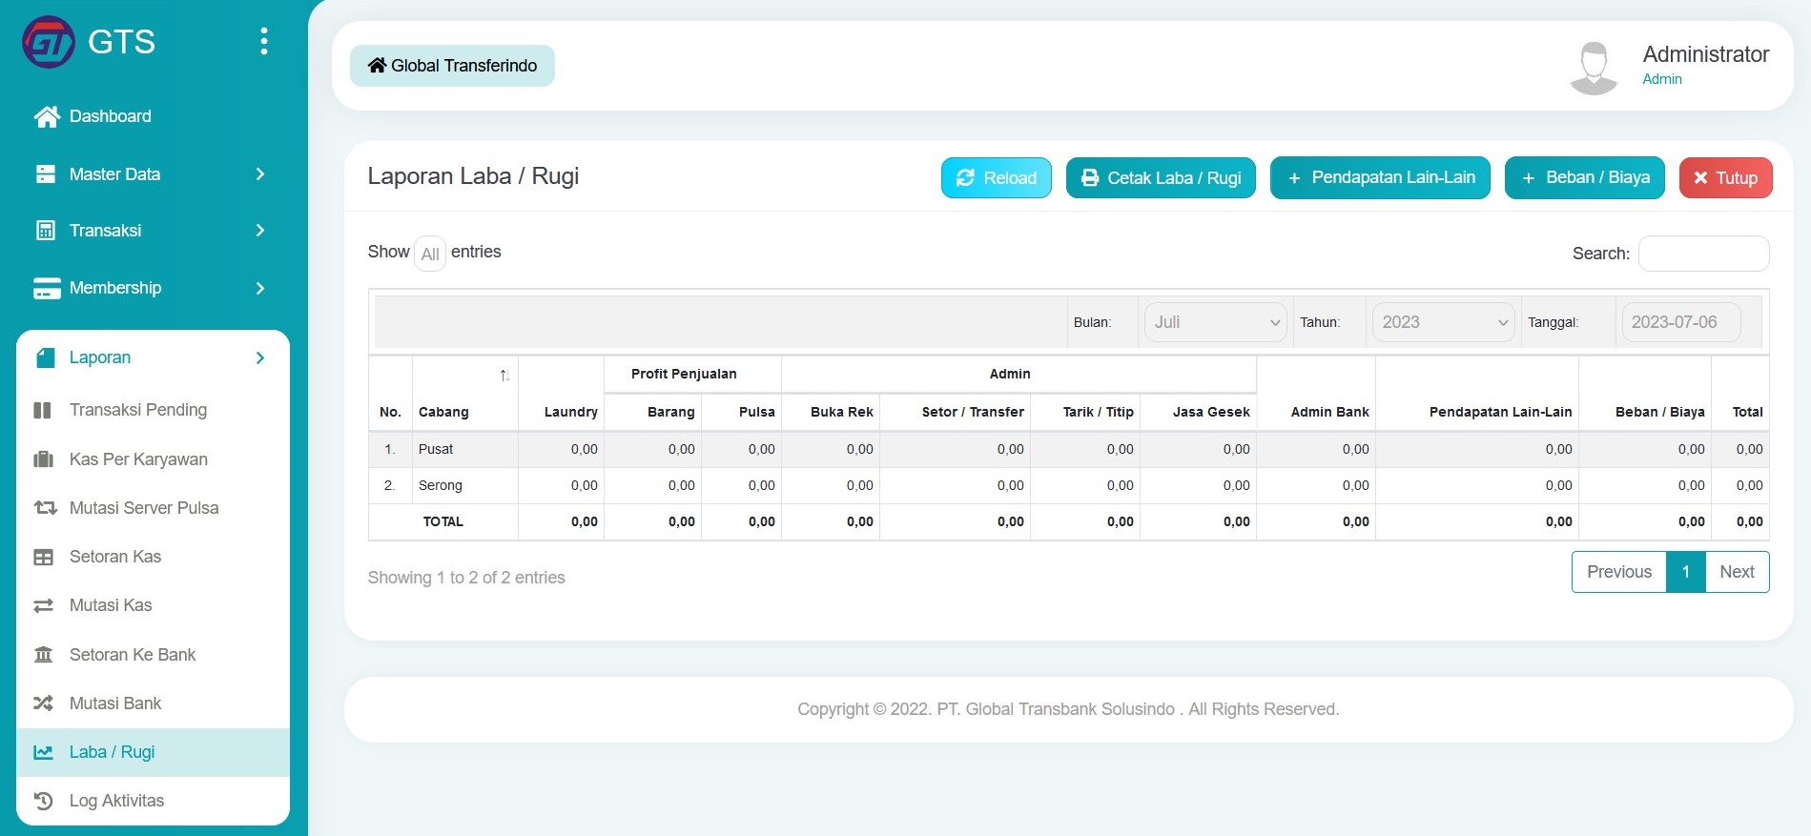Click the GTS logo icon
1811x836 pixels.
(48, 42)
